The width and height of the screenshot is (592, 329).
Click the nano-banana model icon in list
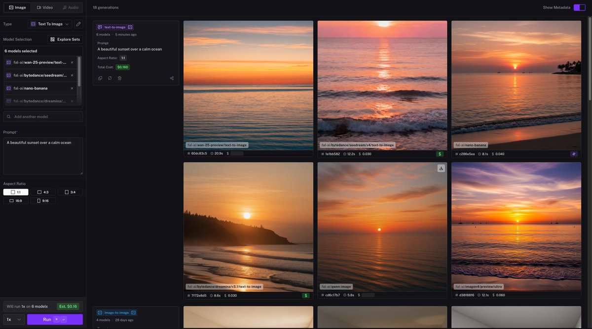pyautogui.click(x=9, y=88)
